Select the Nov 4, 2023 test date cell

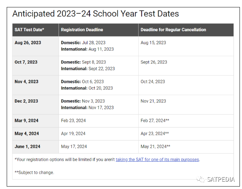pos(26,82)
